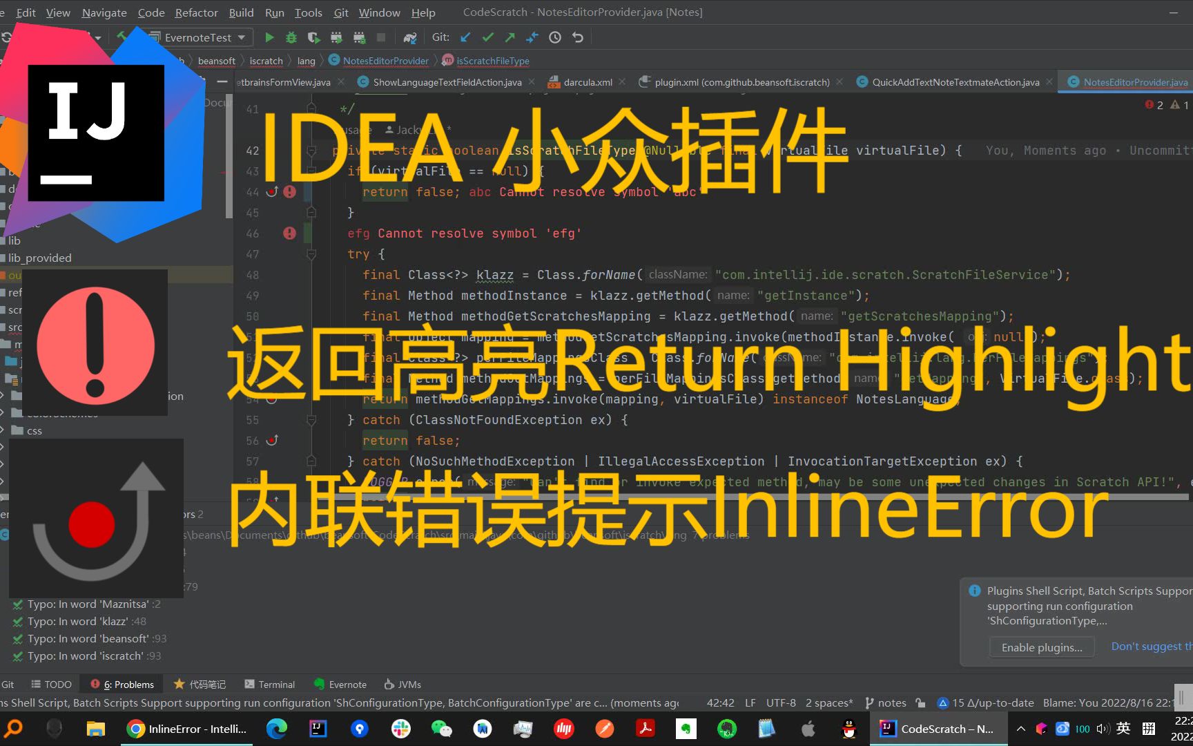The width and height of the screenshot is (1193, 746).
Task: Click the disabled Stop button in toolbar
Action: pos(380,37)
